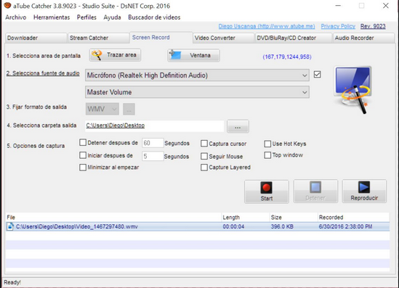Open the DVD/BluRay/CD Creator tab
399x288 pixels.
(x=294, y=38)
